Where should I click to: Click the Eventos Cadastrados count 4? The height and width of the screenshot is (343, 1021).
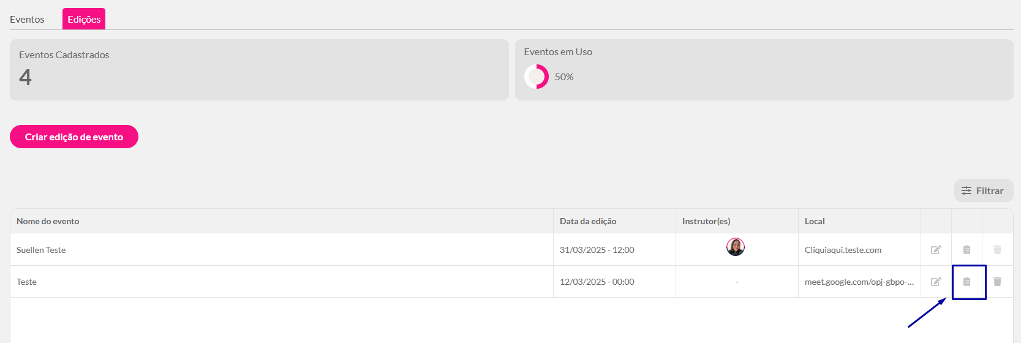pyautogui.click(x=25, y=77)
